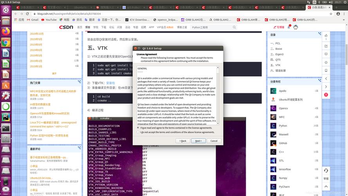Expand the archive list with 展开
The width and height of the screenshot is (348, 196).
tap(54, 73)
